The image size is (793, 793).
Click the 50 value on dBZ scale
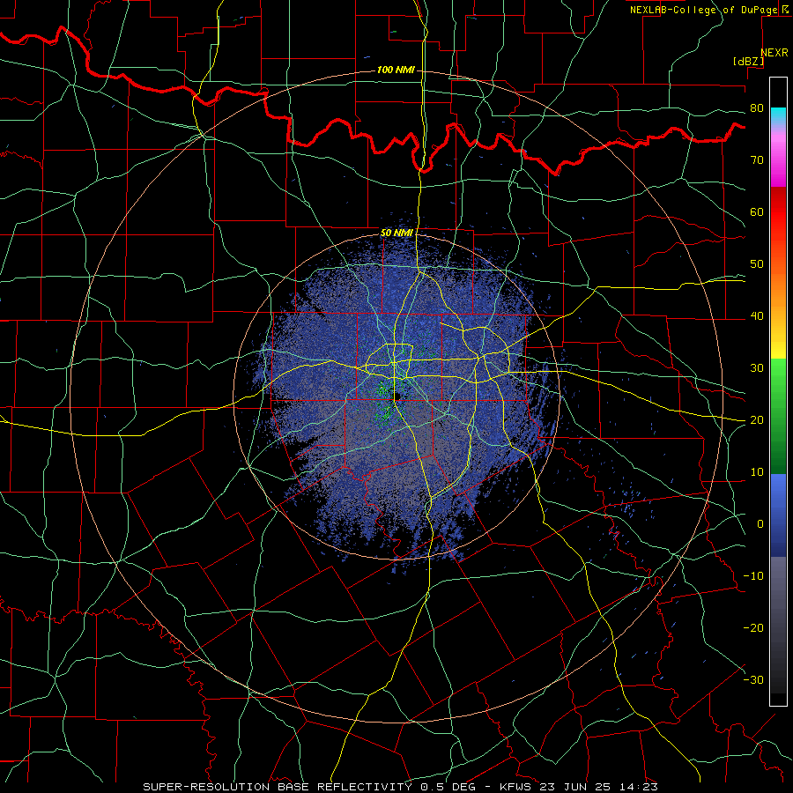757,264
